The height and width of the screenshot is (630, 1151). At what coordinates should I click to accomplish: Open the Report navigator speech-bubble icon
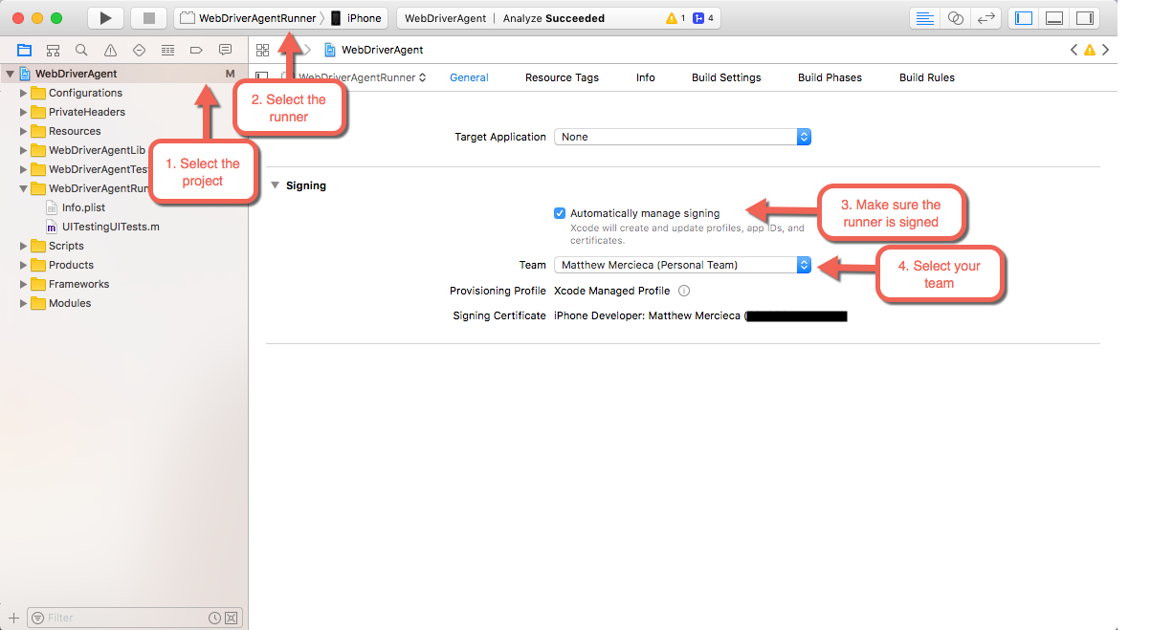[x=225, y=50]
